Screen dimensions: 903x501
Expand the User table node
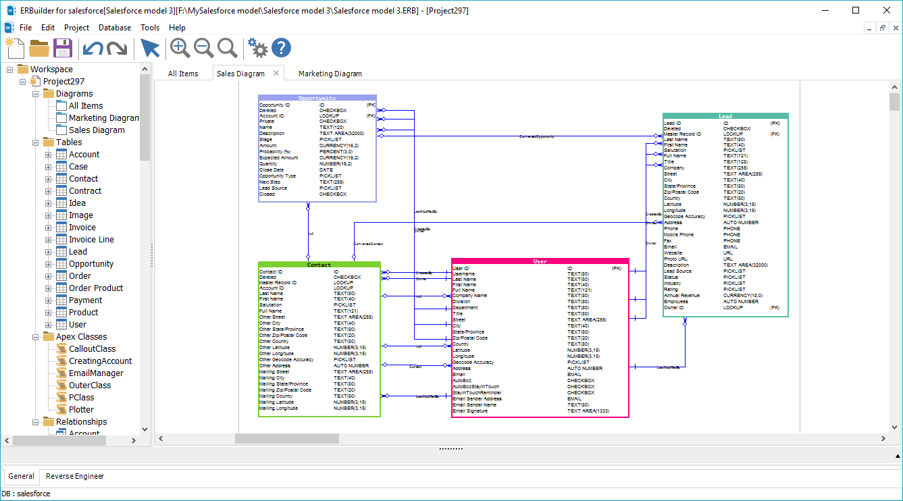click(48, 325)
